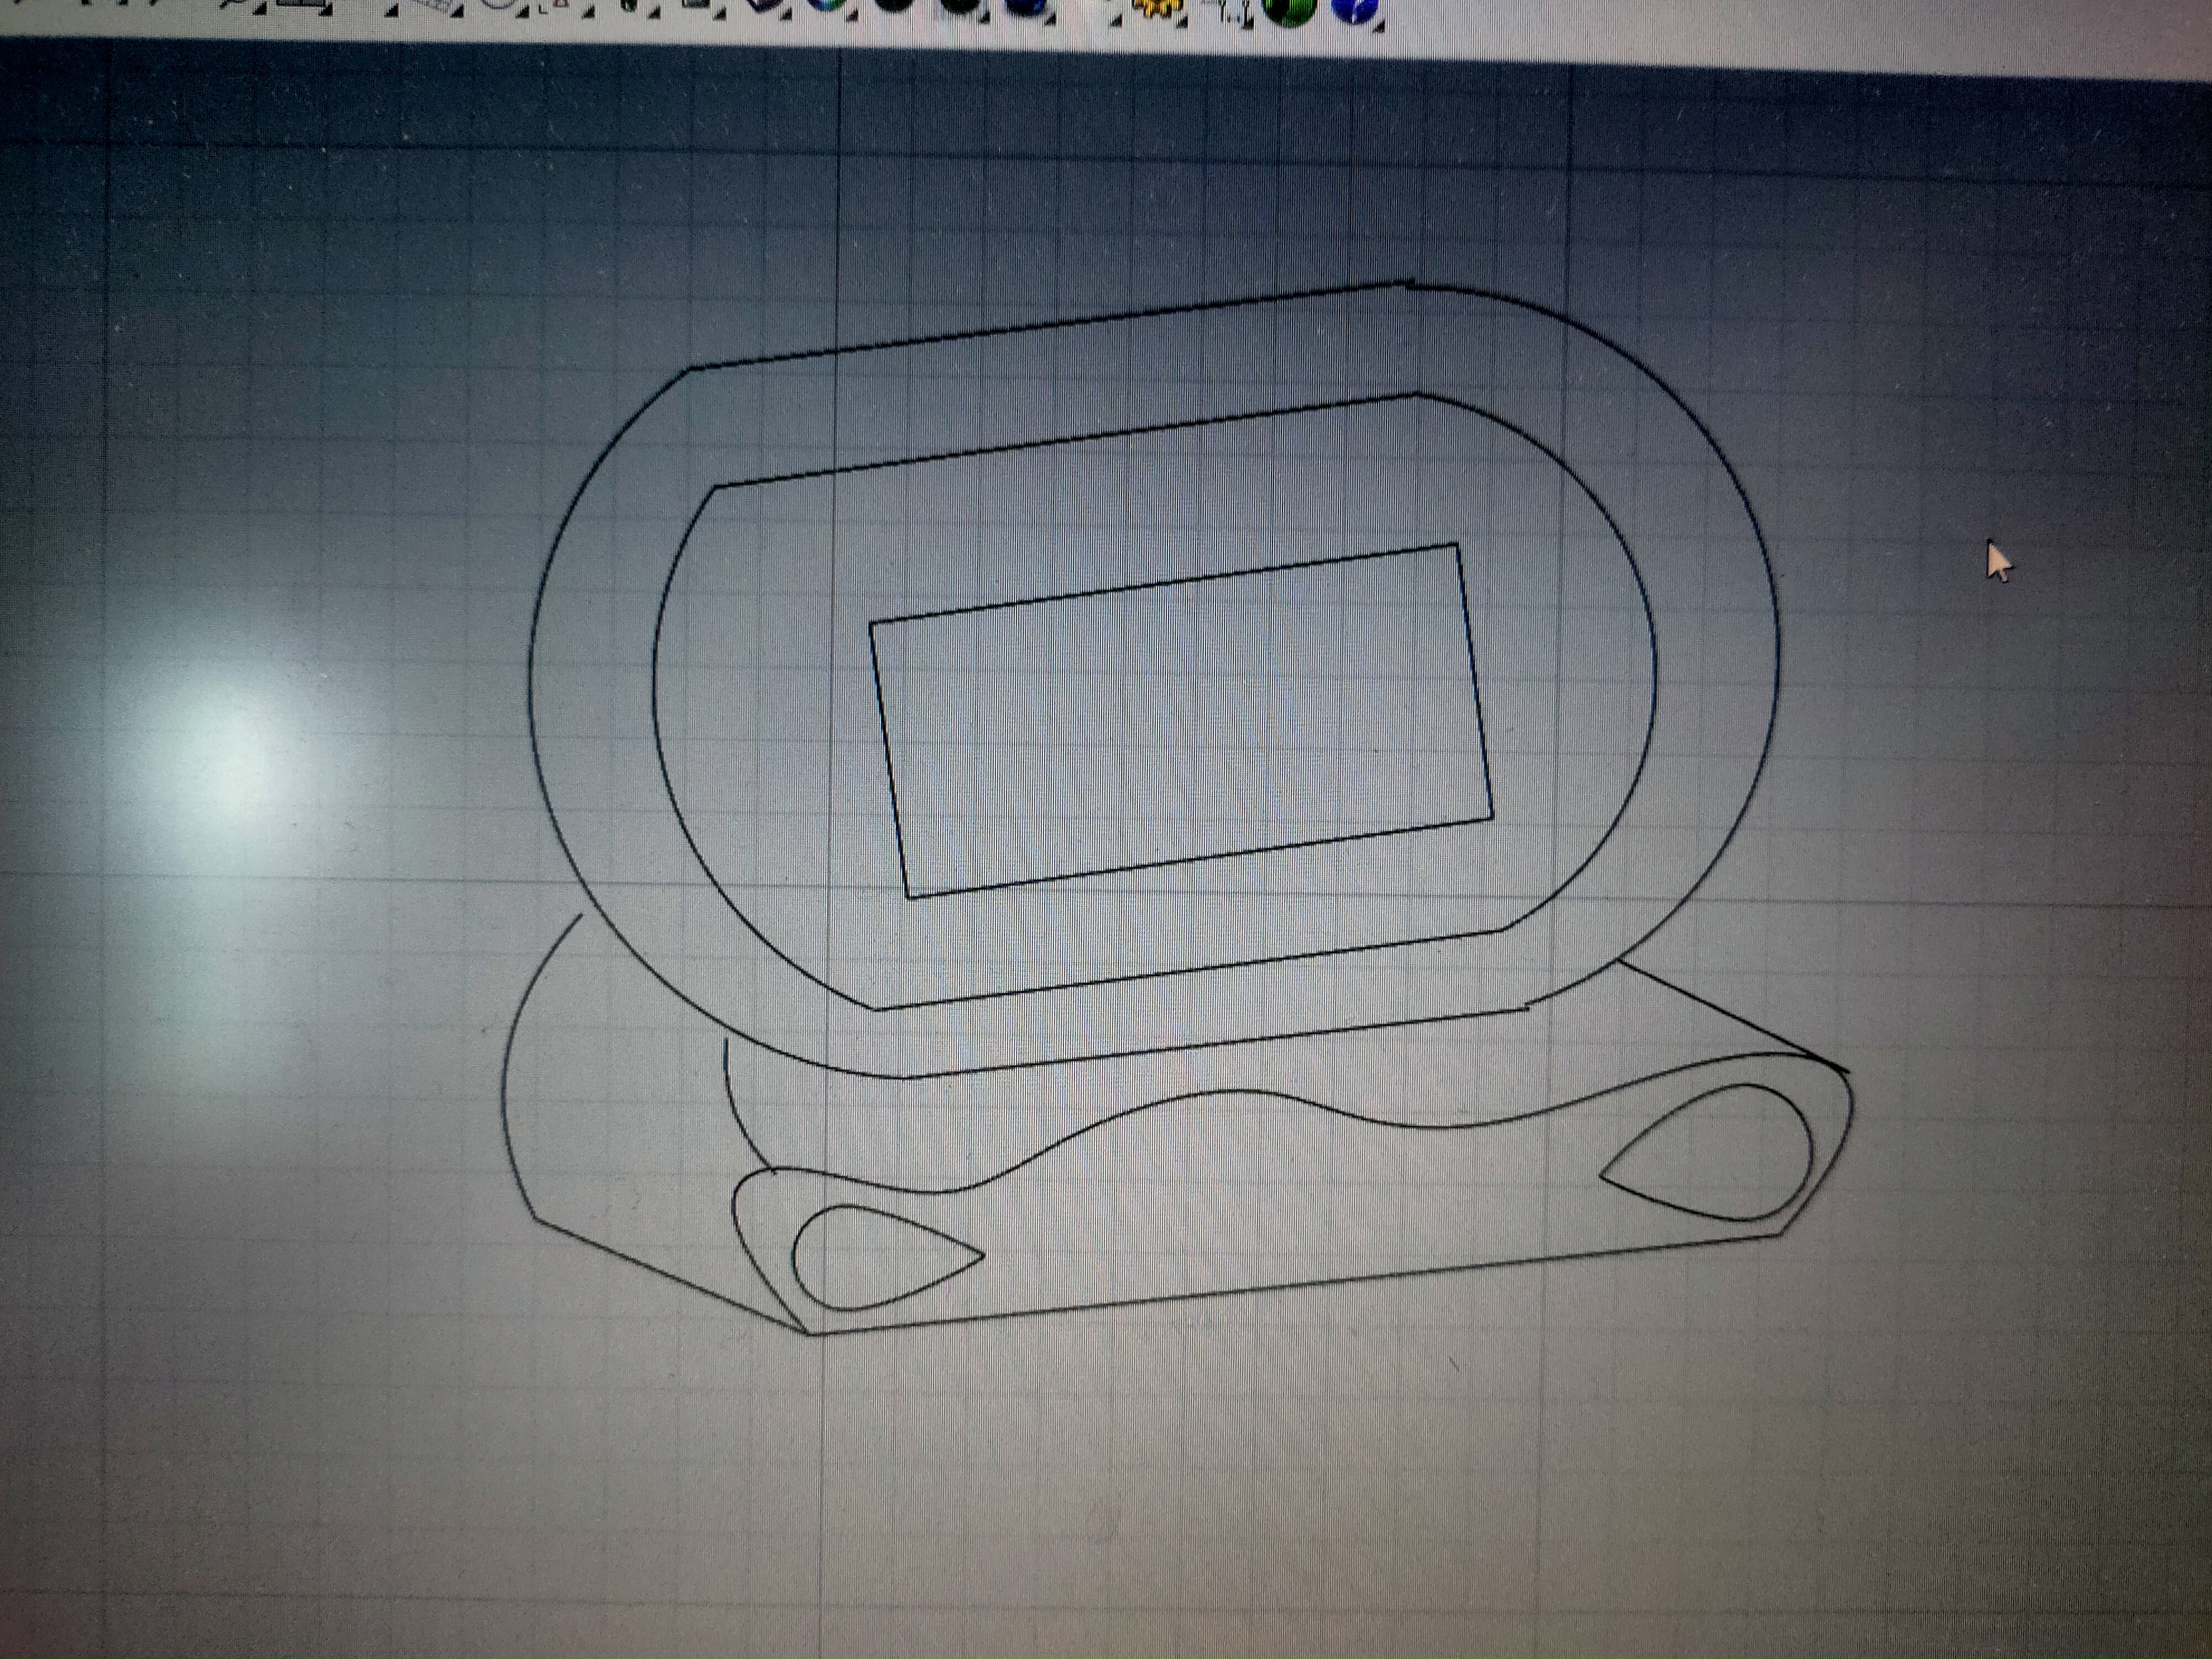
Task: Select the short diagonal line at the base's right
Action: (x=1730, y=1015)
